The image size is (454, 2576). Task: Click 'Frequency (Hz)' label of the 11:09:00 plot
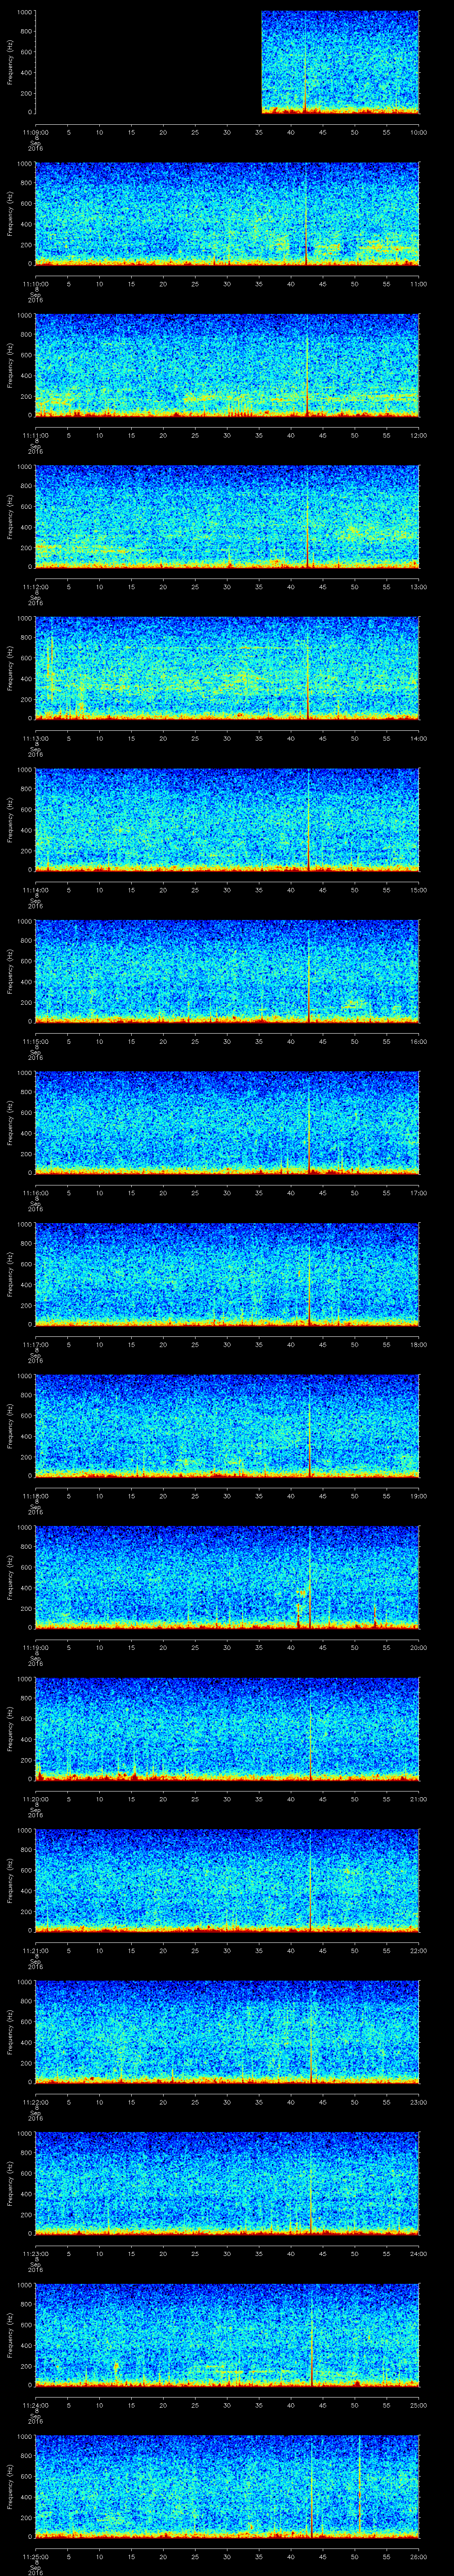point(10,62)
